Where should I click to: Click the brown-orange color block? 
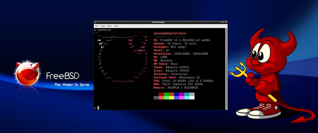point(171,94)
